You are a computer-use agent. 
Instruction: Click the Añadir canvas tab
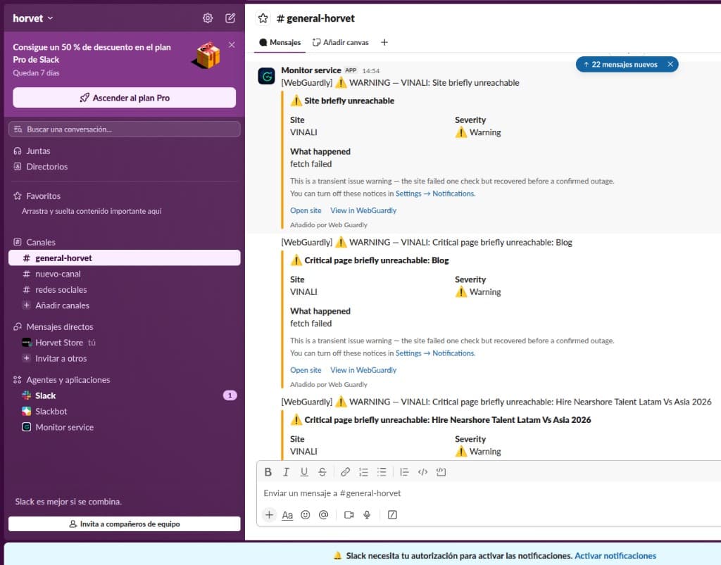click(340, 42)
